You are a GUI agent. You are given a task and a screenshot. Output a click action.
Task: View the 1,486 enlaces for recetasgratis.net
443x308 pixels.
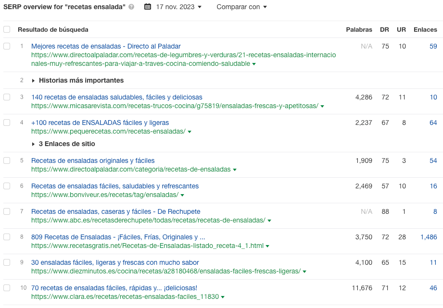(428, 235)
